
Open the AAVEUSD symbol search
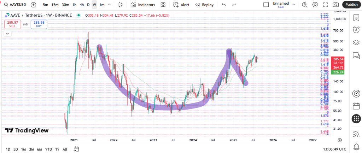16,5
